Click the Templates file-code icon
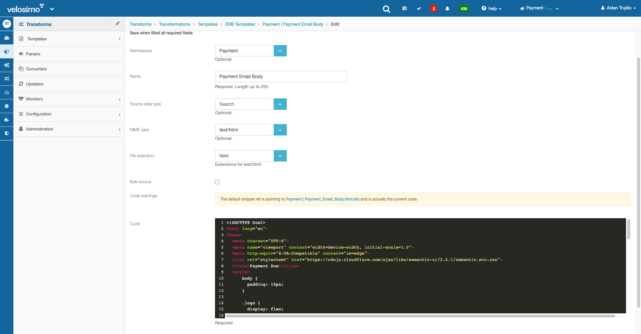 [x=21, y=39]
